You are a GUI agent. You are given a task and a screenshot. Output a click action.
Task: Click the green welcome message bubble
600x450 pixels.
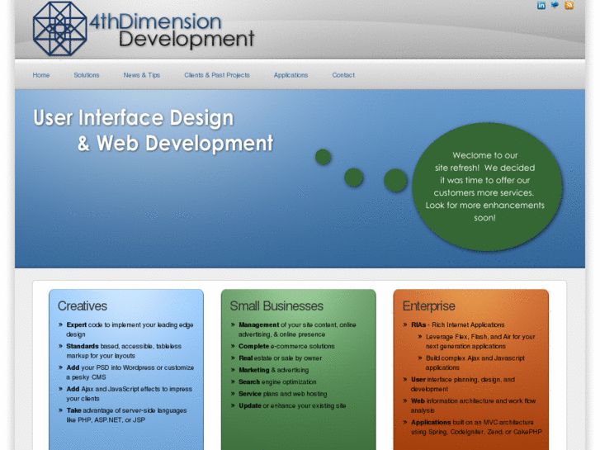[487, 187]
